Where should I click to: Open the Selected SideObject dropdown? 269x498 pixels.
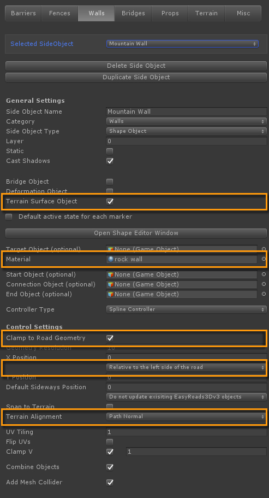182,44
